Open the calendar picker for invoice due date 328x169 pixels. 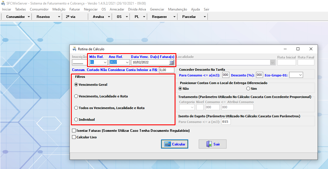click(x=172, y=62)
